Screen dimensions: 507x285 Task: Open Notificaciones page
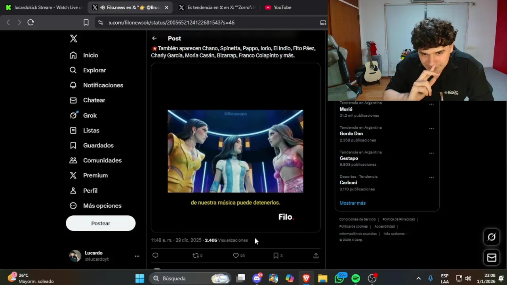click(x=96, y=85)
